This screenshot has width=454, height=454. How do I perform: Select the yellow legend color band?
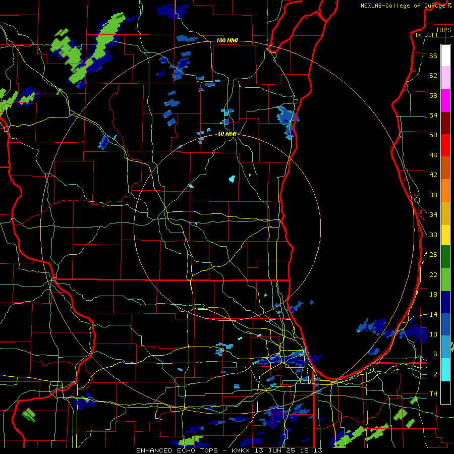click(445, 235)
